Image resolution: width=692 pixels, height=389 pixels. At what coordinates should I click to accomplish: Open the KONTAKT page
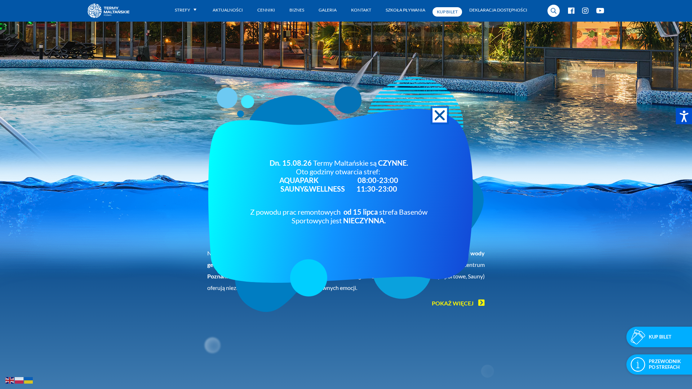point(361,10)
